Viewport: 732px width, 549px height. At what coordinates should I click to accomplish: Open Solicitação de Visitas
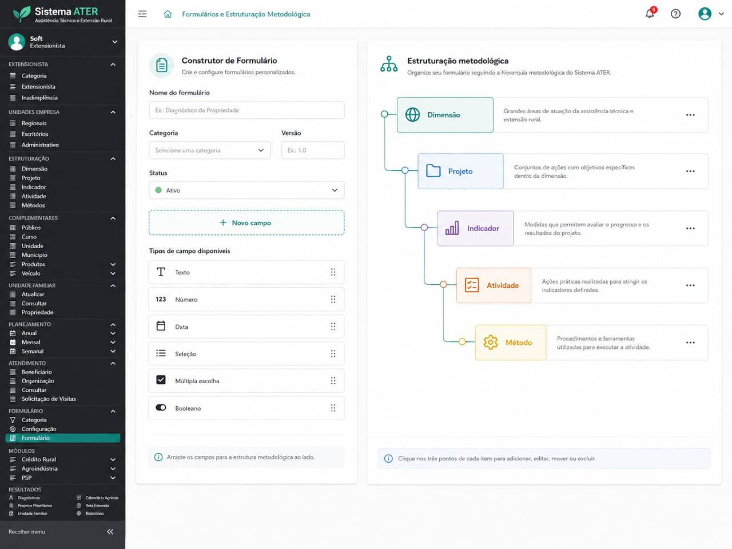(x=49, y=399)
